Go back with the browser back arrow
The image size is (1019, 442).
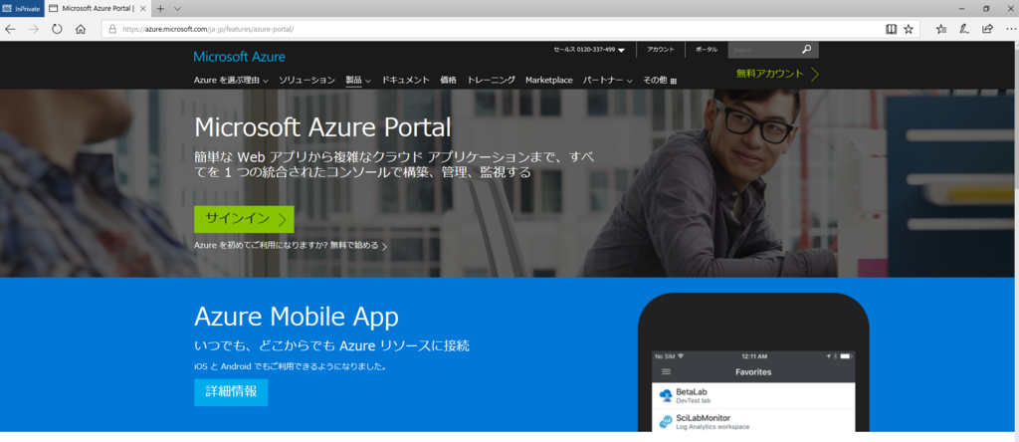pyautogui.click(x=10, y=29)
